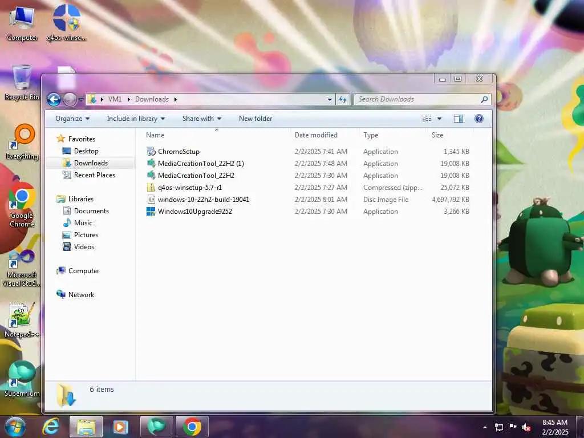
Task: Open address bar previous locations dropdown
Action: pos(330,99)
